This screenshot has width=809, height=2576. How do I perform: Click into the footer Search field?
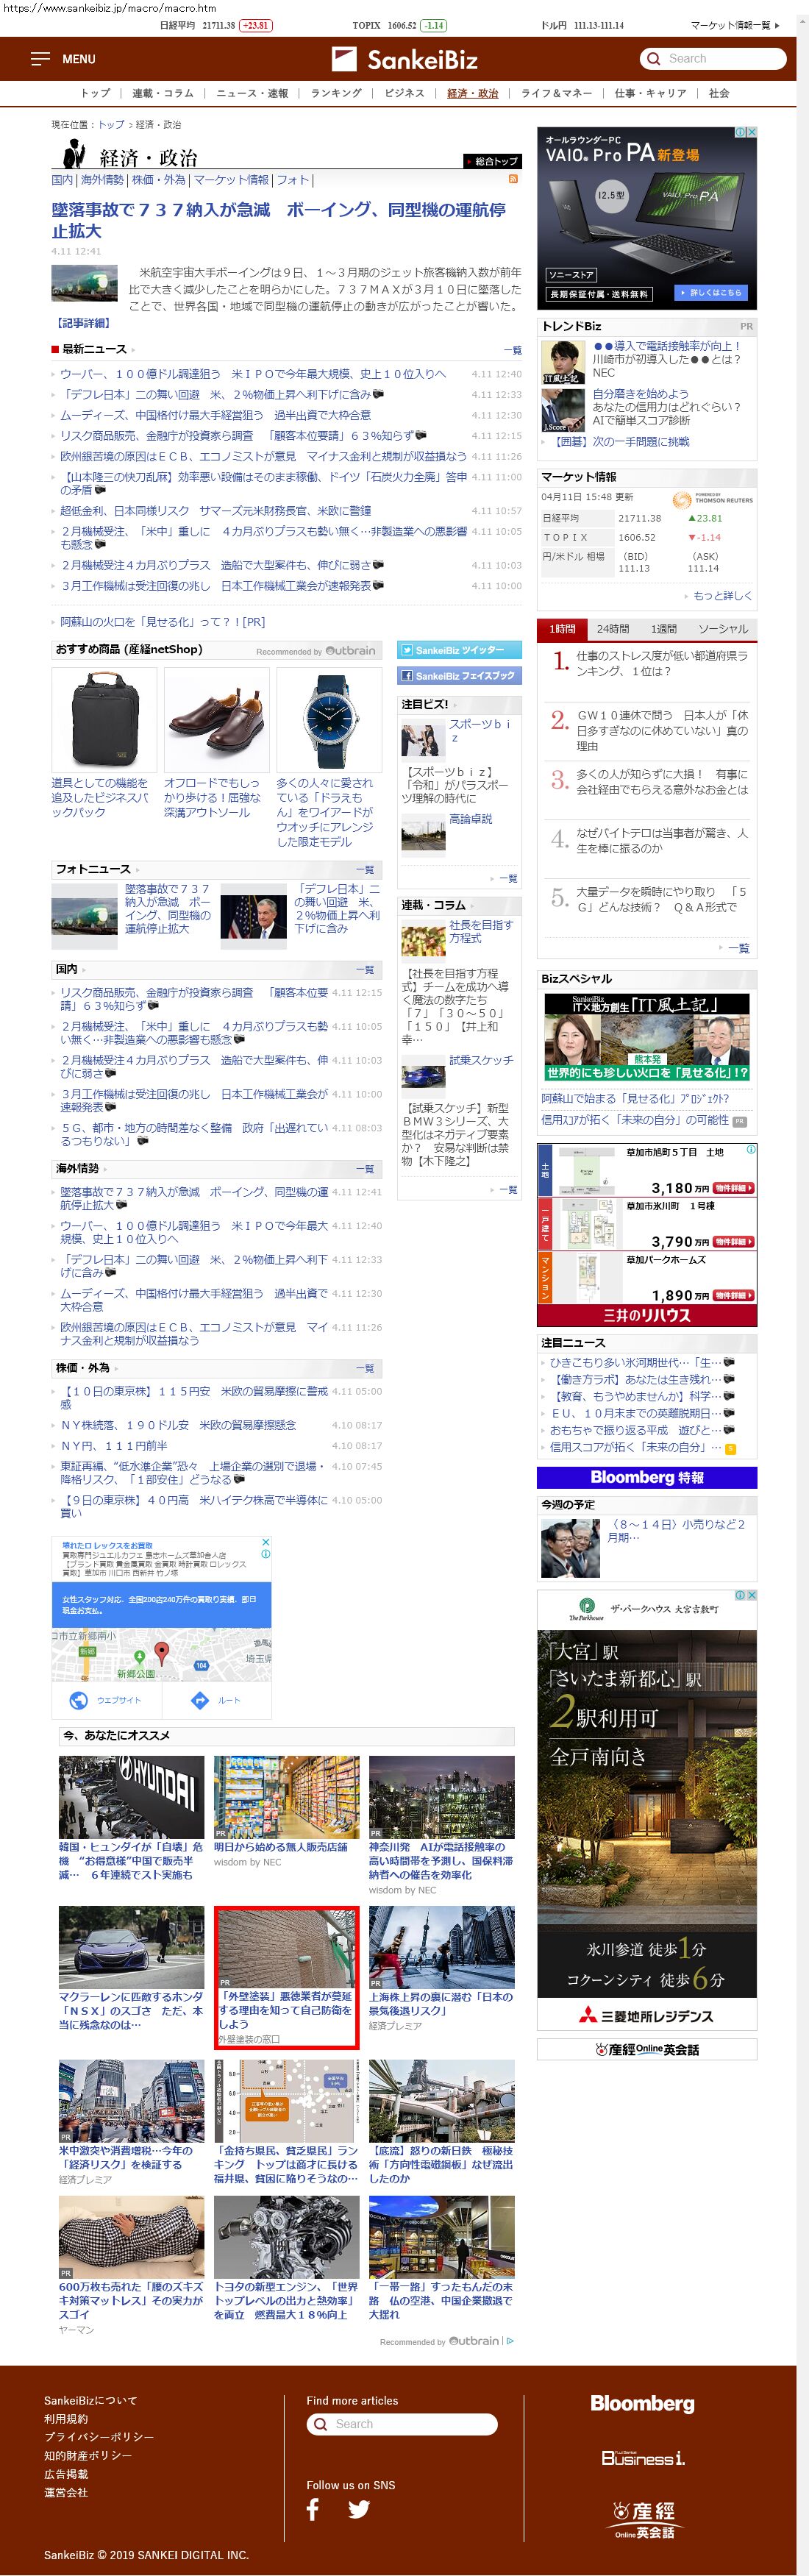[x=402, y=2424]
